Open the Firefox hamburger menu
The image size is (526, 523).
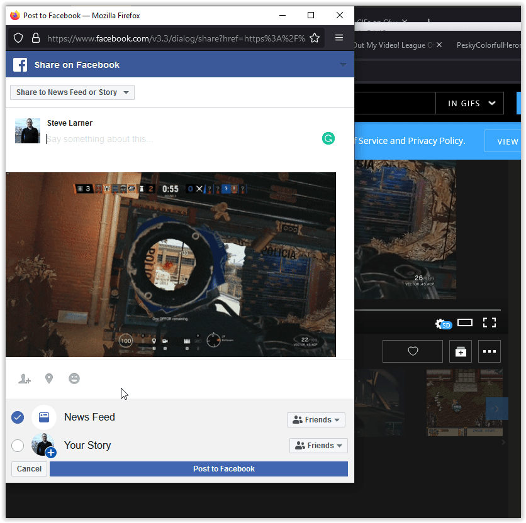point(339,38)
